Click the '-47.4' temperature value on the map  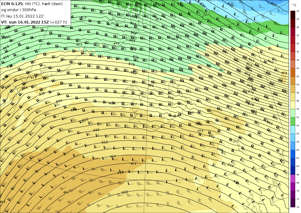pyautogui.click(x=200, y=131)
